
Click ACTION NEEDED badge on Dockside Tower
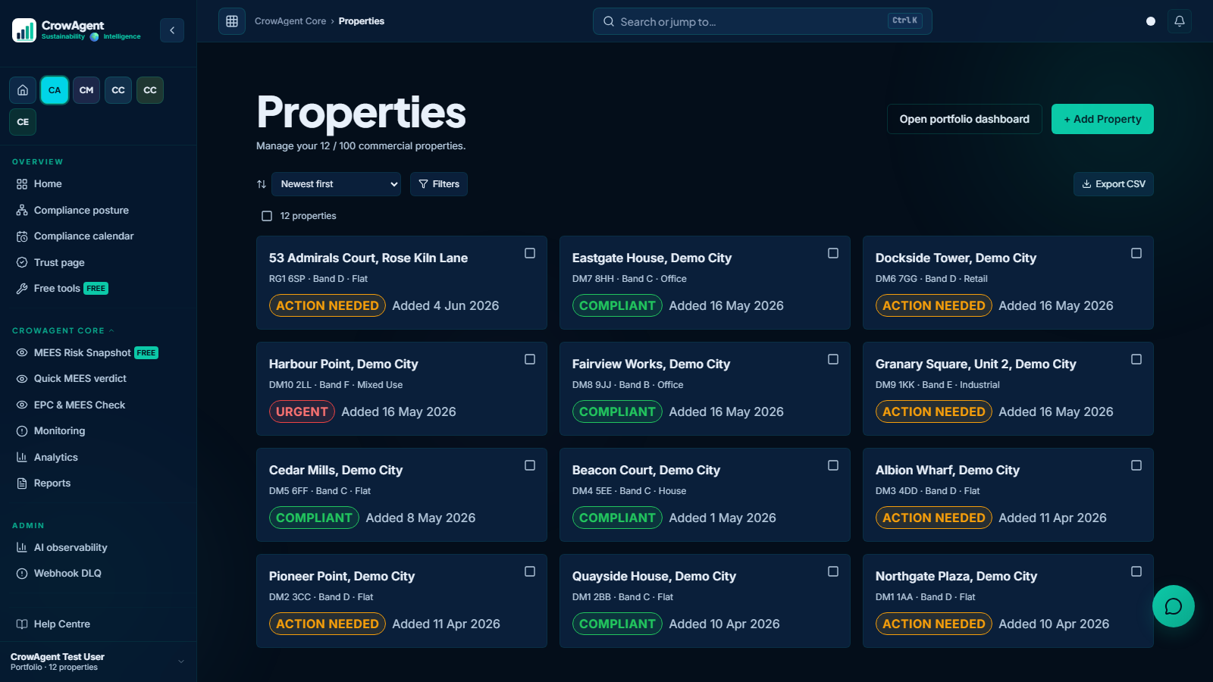tap(934, 305)
